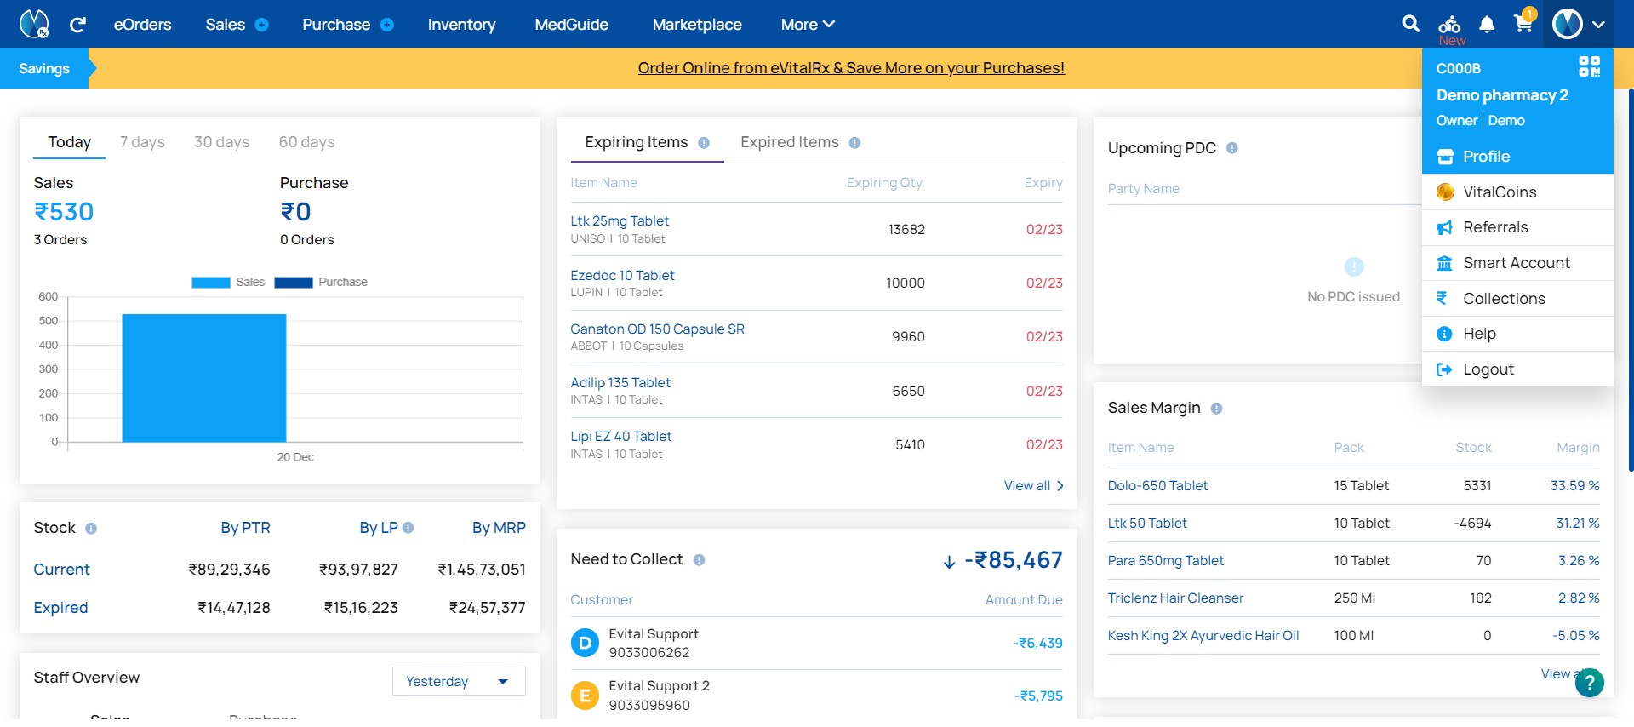Open notifications bell icon
Viewport: 1634px width, 727px height.
pos(1487,25)
